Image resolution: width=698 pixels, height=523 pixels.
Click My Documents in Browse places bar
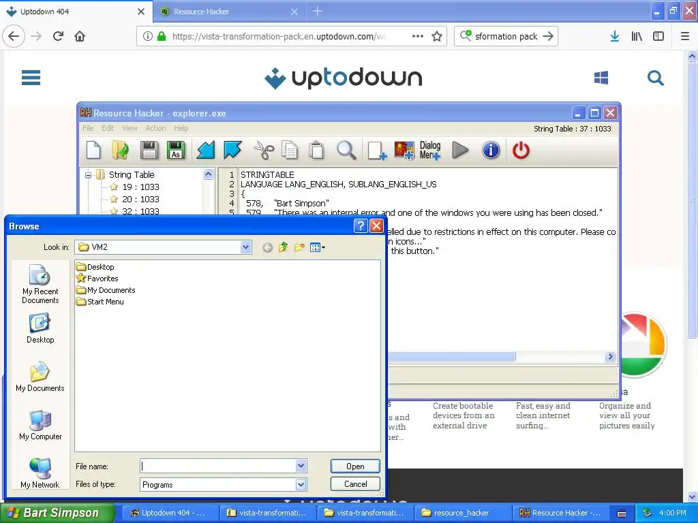(x=40, y=377)
